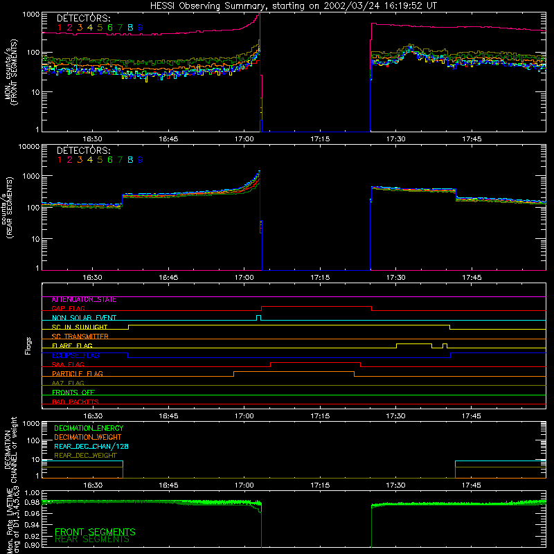Viewport: 554px width, 554px height.
Task: Click the FRONT SEGMENTS livetime legend label
Action: point(95,532)
